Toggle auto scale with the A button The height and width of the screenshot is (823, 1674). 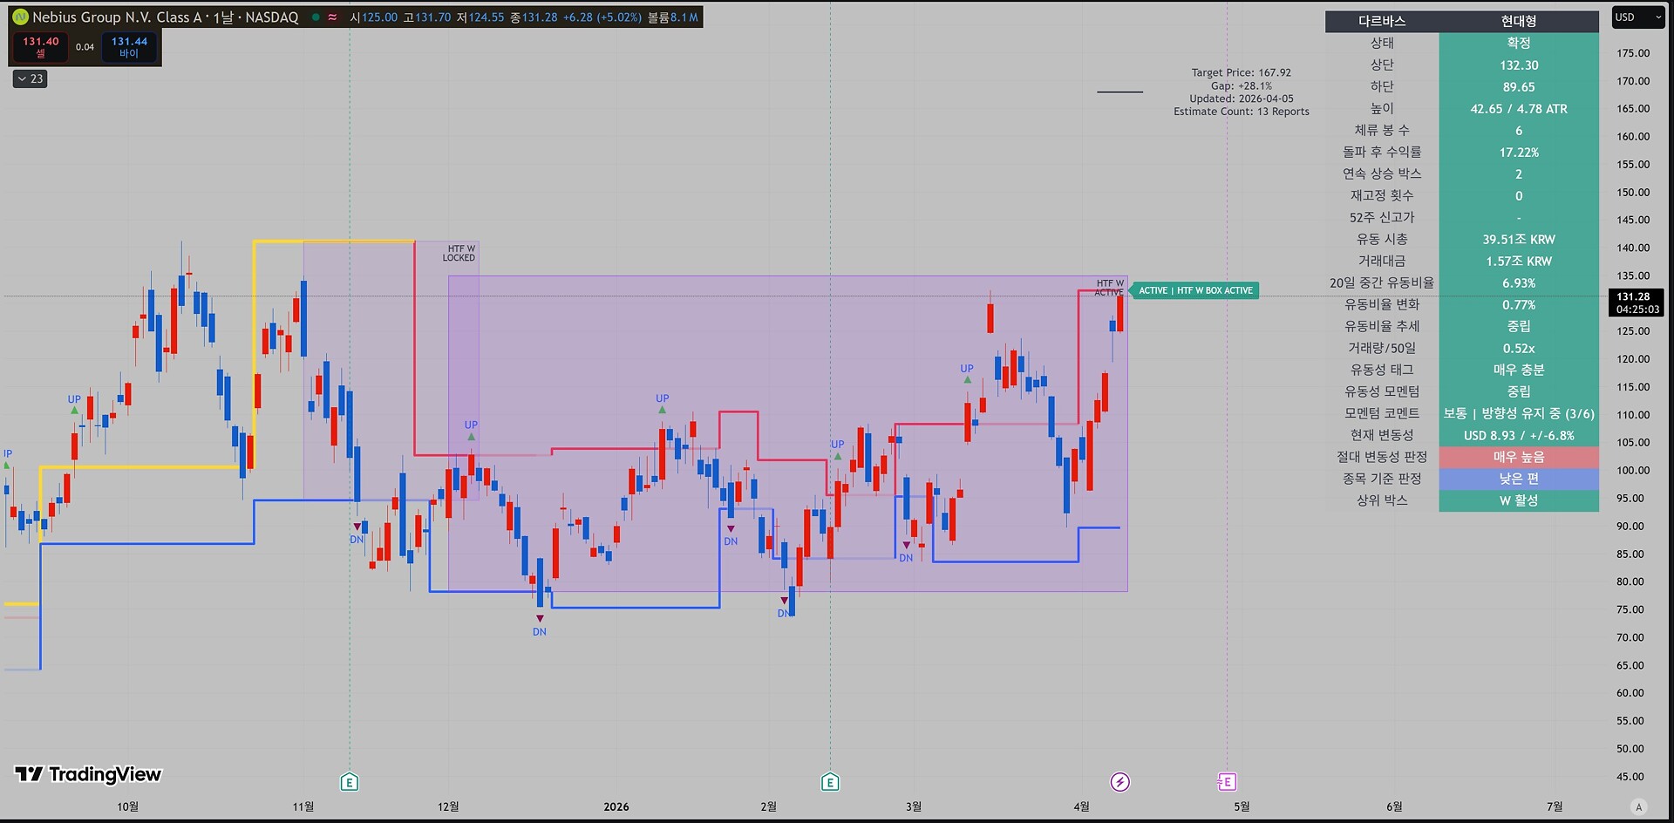1639,807
